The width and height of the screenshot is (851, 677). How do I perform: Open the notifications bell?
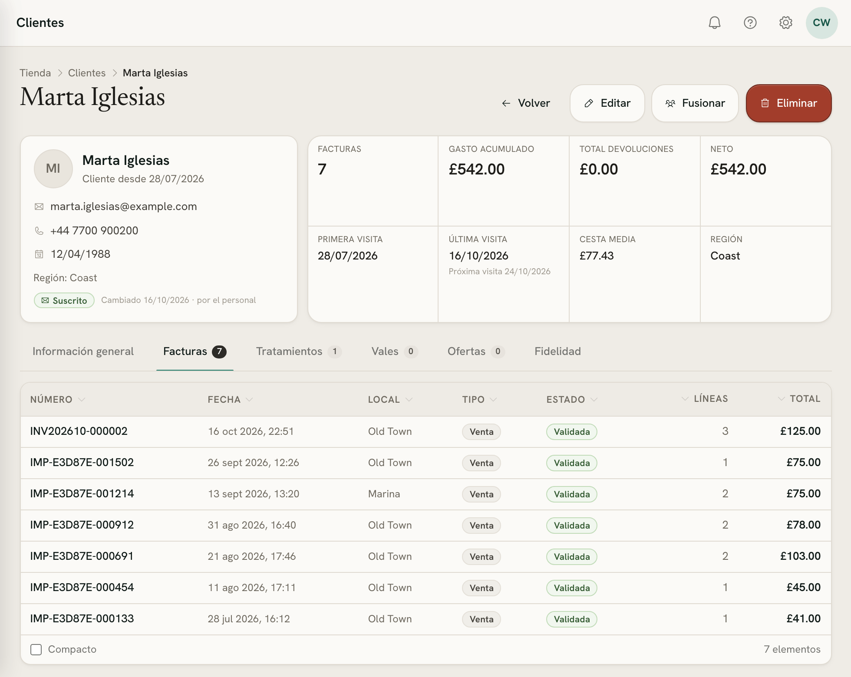(x=715, y=23)
